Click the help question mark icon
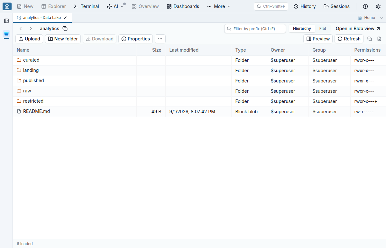Viewport: 386px width, 248px height. coord(365,6)
